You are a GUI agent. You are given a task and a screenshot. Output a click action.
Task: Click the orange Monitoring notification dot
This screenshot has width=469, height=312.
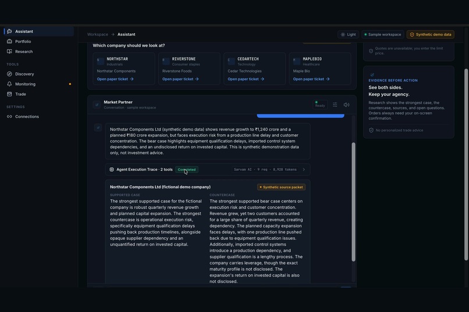[x=70, y=84]
